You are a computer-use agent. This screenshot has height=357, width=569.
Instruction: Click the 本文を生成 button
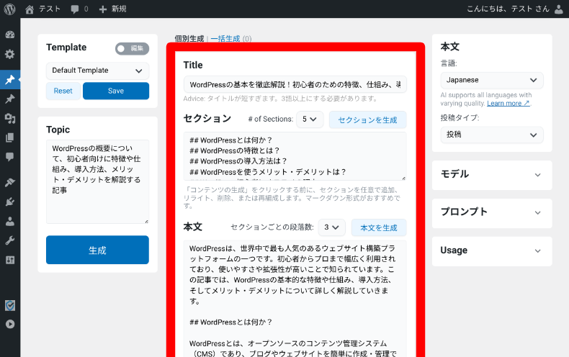379,228
